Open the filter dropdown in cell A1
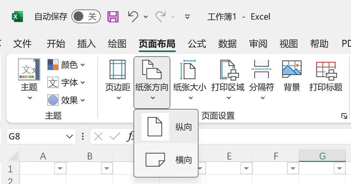351x184 pixels. click(x=60, y=168)
